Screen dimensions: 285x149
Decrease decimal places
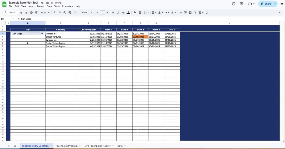click(65, 13)
